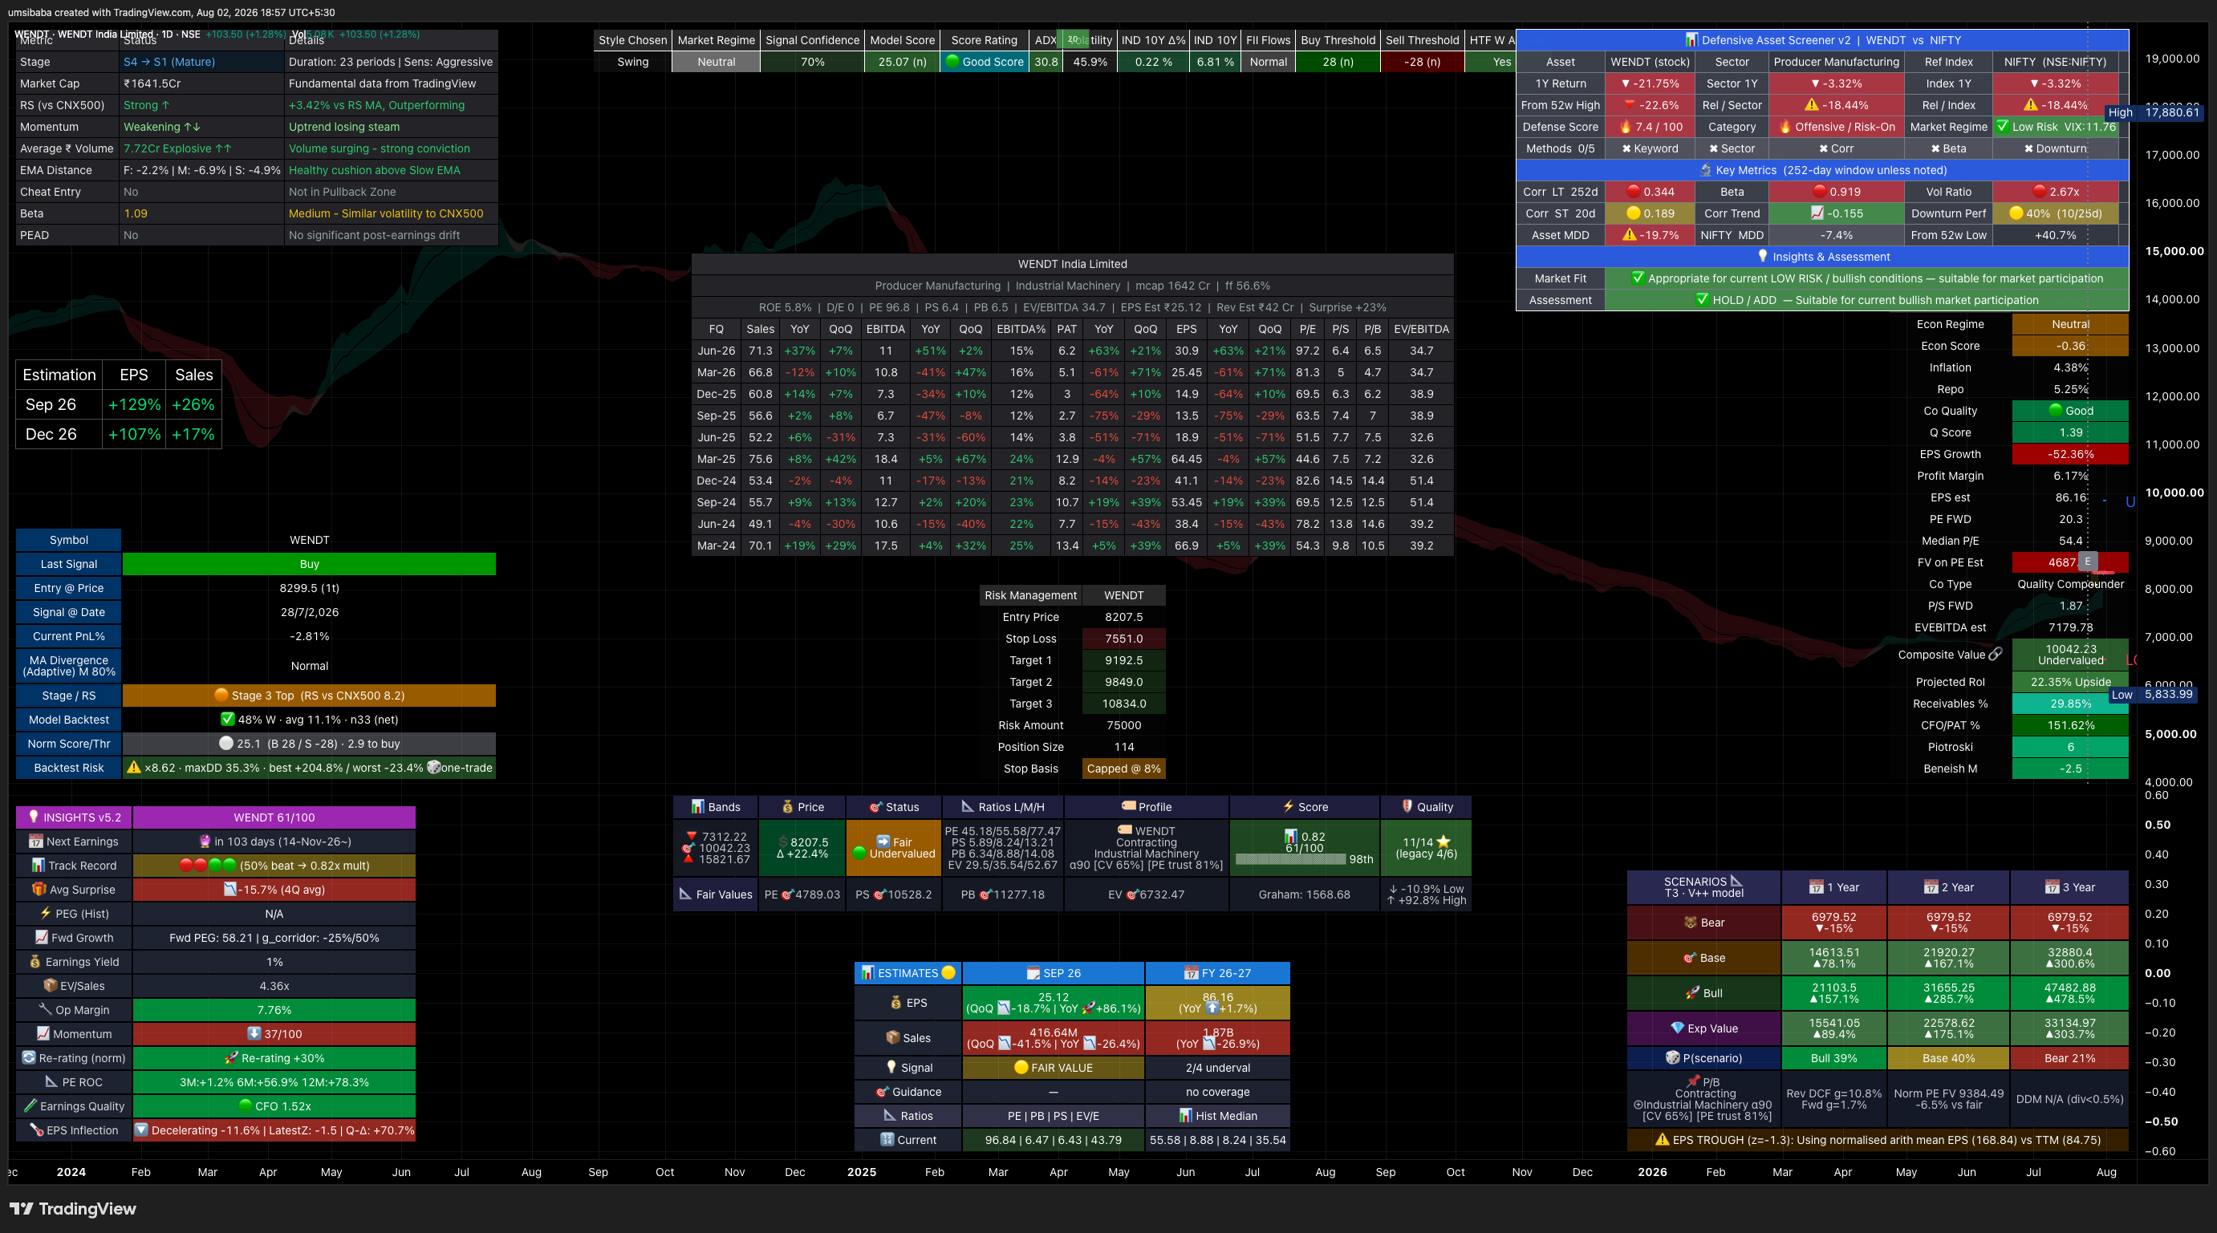Viewport: 2217px width, 1233px height.
Task: Click the green Buy bar in Last Signal
Action: (x=309, y=564)
